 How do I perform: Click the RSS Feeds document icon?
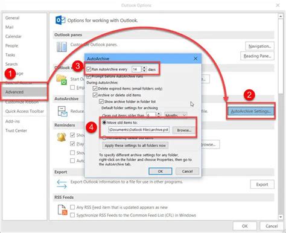(x=62, y=210)
